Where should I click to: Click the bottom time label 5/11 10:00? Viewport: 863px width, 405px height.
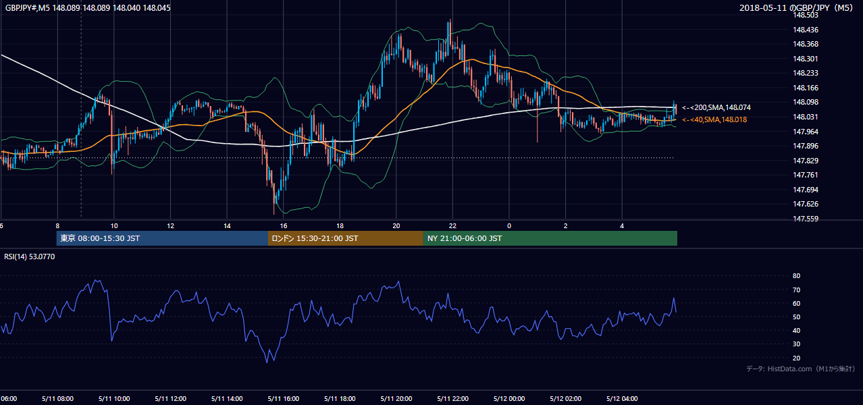pos(113,398)
